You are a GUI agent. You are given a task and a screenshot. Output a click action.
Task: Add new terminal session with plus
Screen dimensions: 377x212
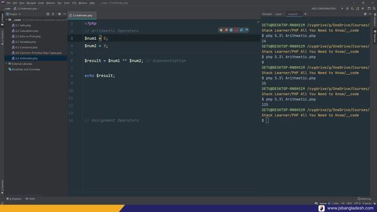(x=305, y=14)
